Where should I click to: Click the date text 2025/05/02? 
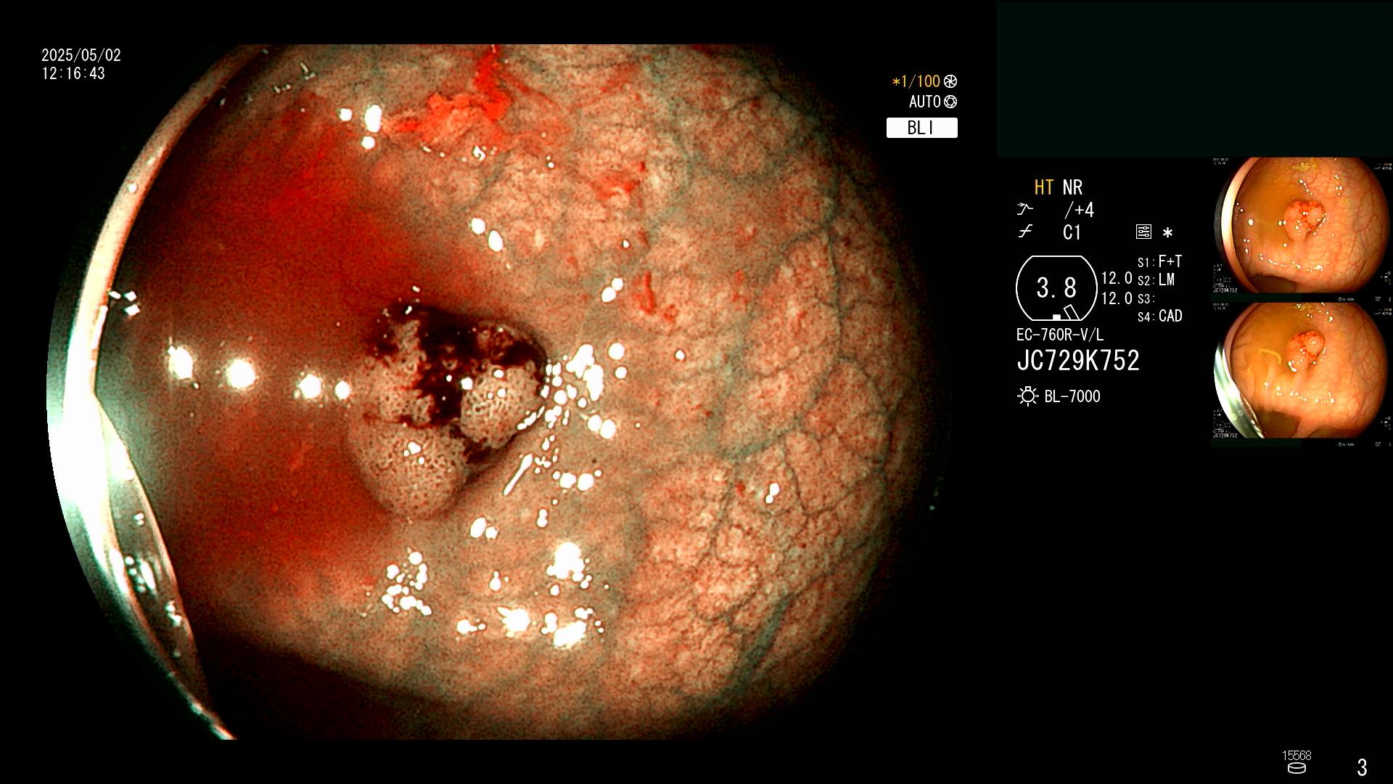coord(81,55)
